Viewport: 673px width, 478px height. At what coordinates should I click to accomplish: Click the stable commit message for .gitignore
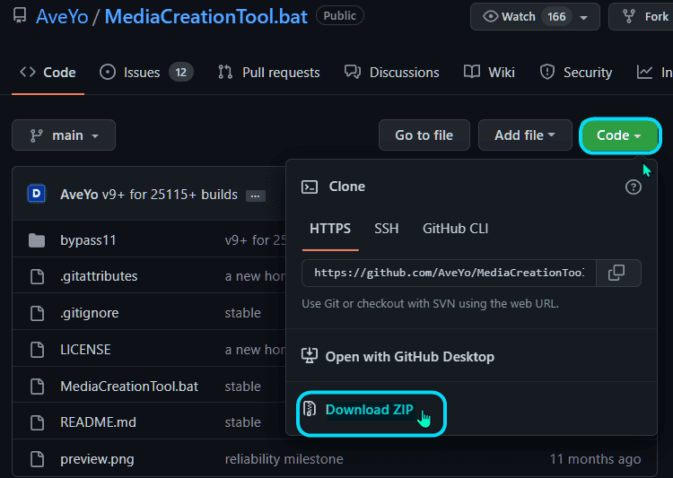pos(242,313)
